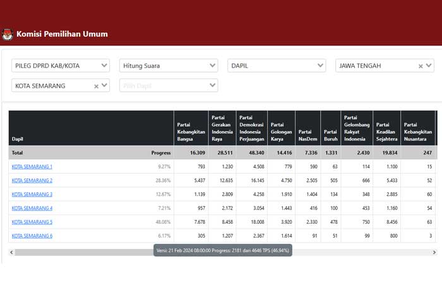Viewport: 442px width, 293px height.
Task: Open the PILEG DPRD KAB/KOTA dropdown
Action: pos(61,66)
